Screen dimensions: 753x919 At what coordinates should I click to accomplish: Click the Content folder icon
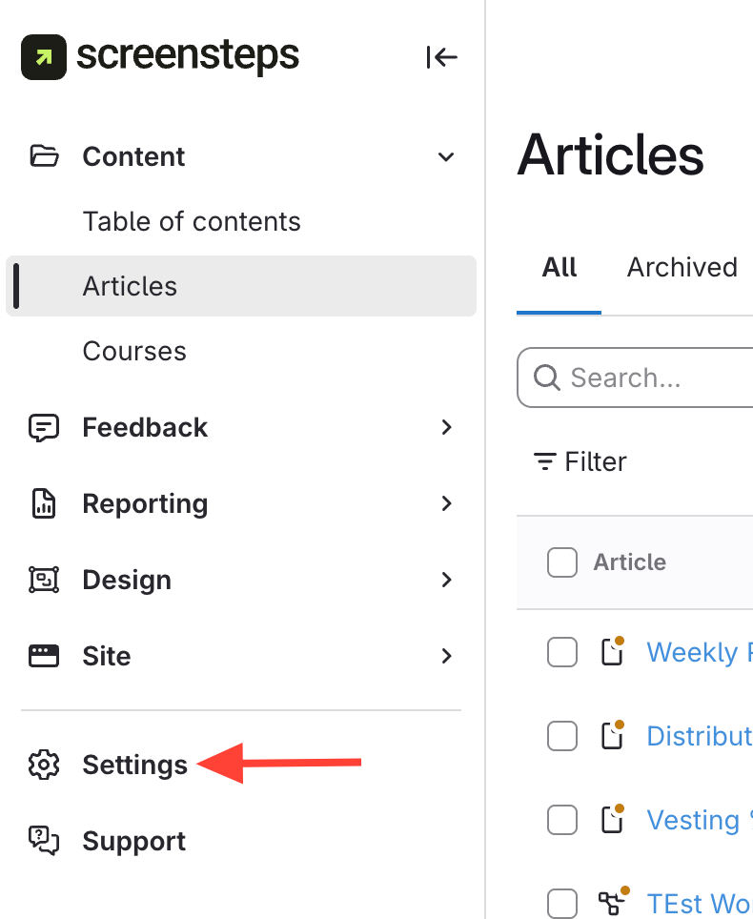click(x=44, y=156)
